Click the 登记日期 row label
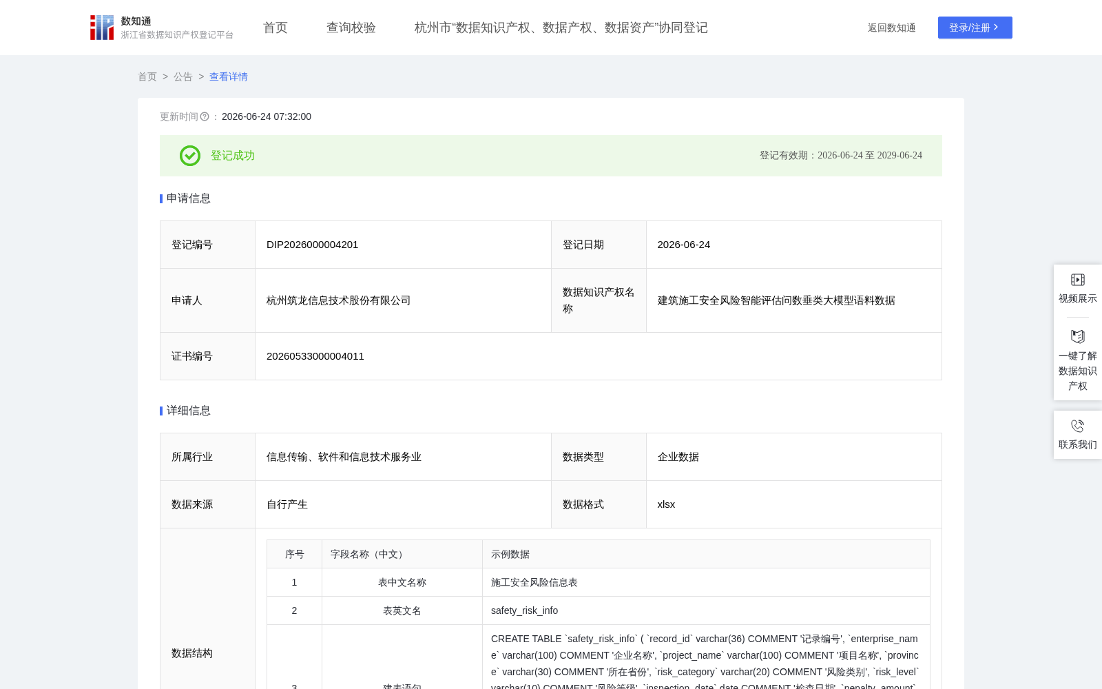 583,245
